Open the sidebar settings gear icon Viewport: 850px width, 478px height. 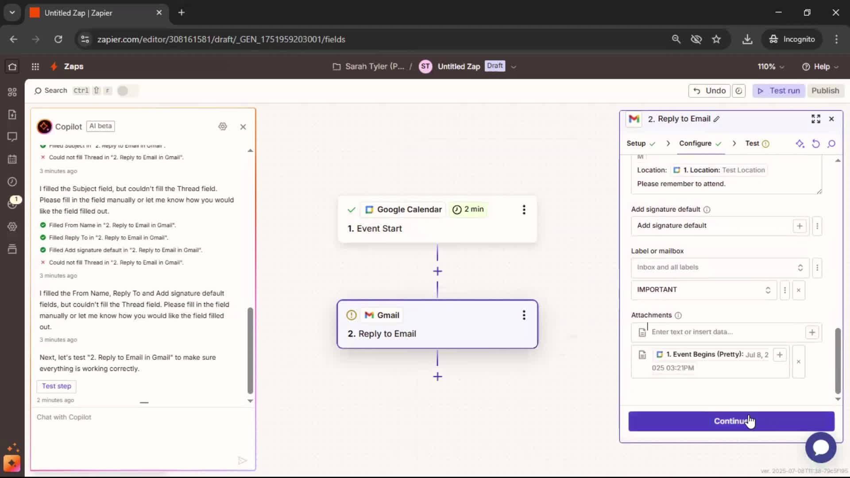pos(12,227)
